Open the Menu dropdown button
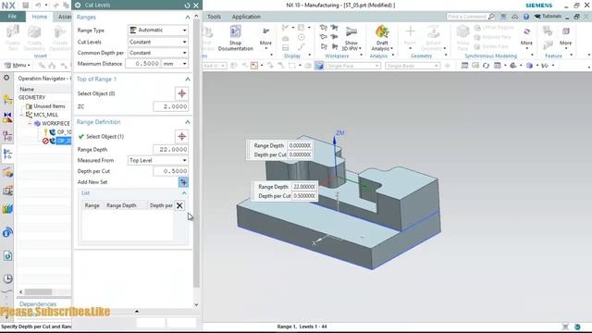 click(17, 66)
